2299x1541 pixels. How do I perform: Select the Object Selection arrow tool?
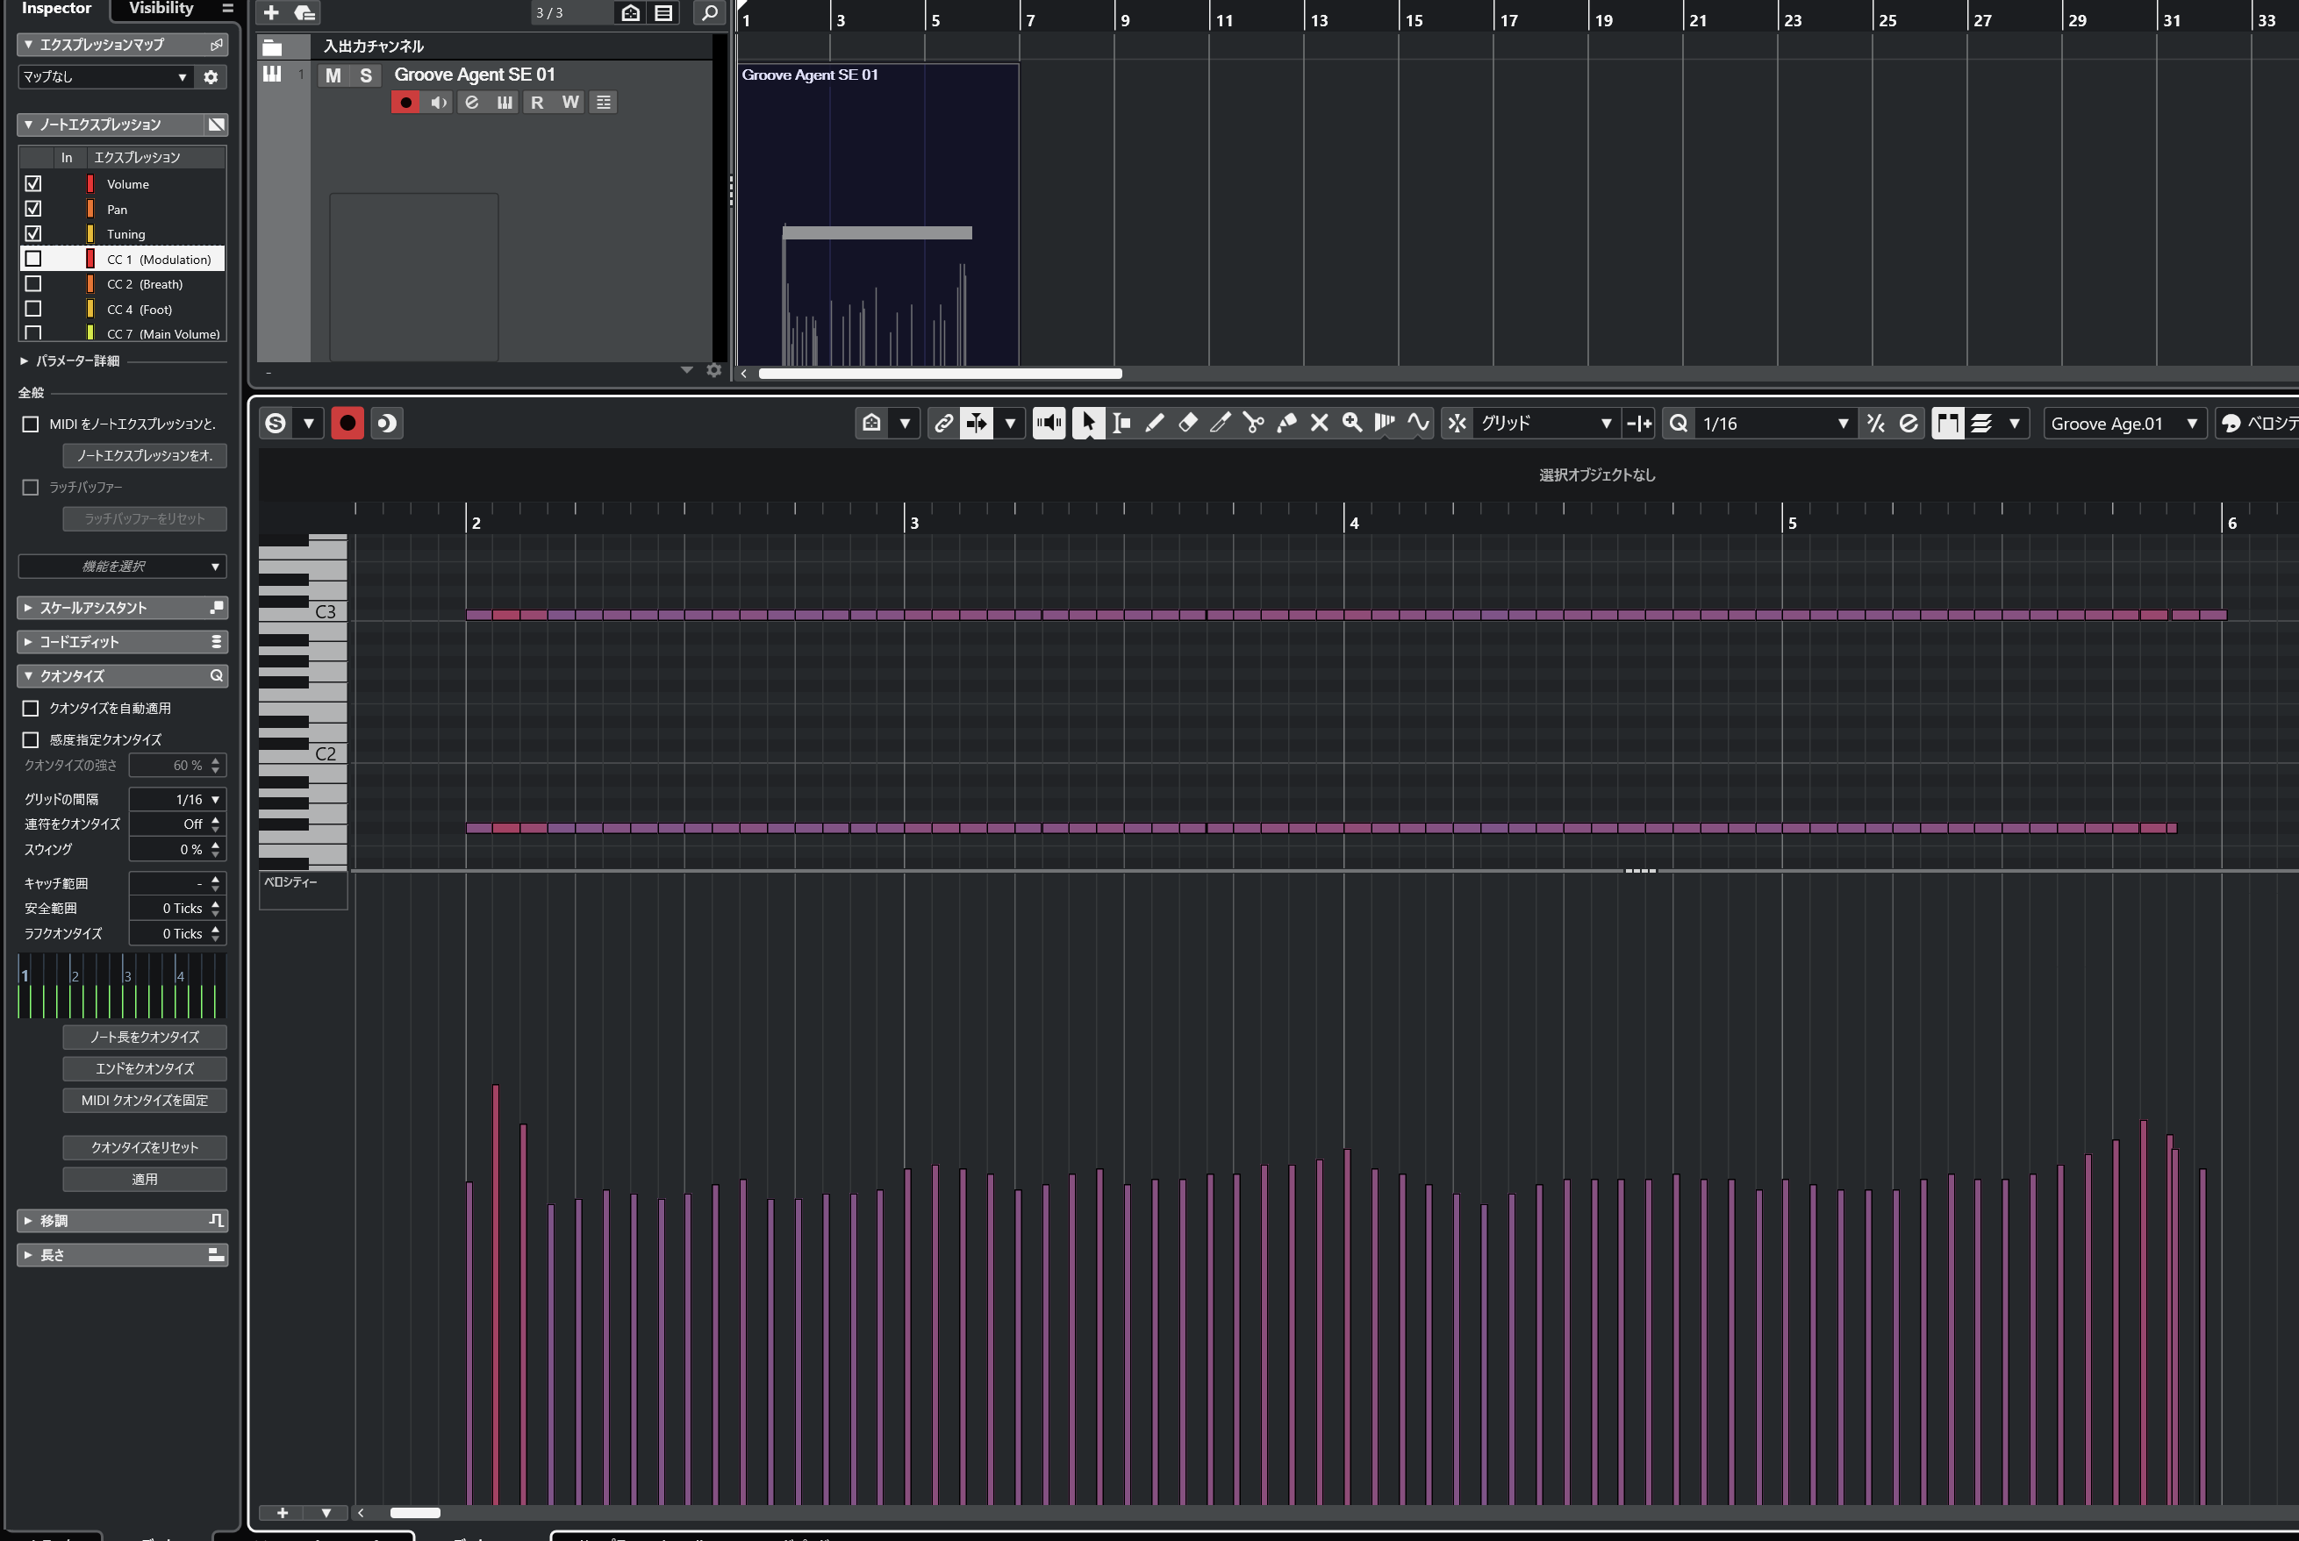(1087, 424)
